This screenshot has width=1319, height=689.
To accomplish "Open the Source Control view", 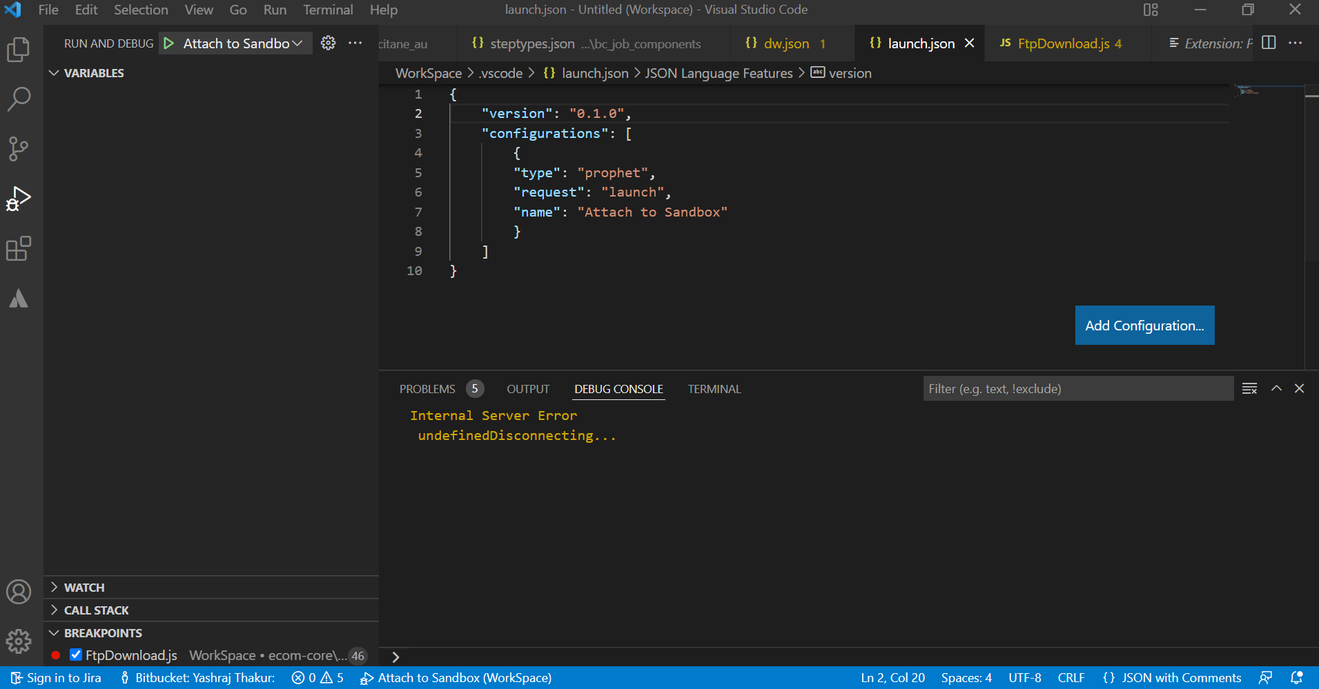I will (x=19, y=148).
